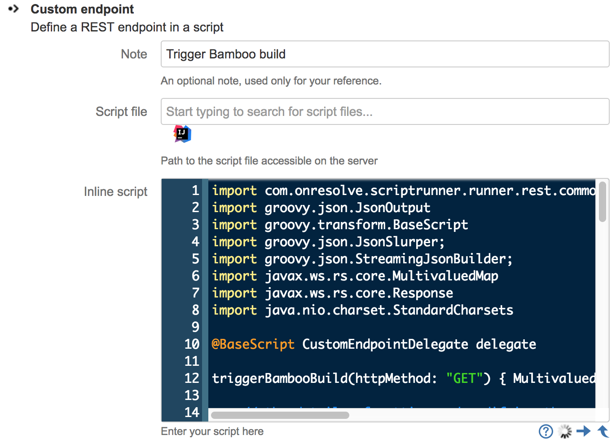Click into the Script file search field
The image size is (616, 444).
(385, 111)
